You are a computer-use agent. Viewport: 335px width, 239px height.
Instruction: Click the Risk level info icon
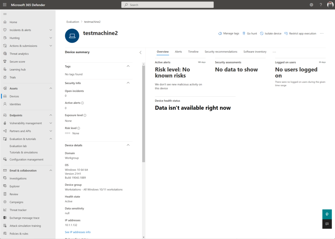tap(79, 128)
